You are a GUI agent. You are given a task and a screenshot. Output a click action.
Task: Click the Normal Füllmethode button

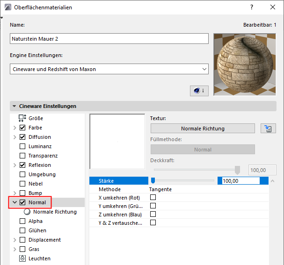pos(203,150)
